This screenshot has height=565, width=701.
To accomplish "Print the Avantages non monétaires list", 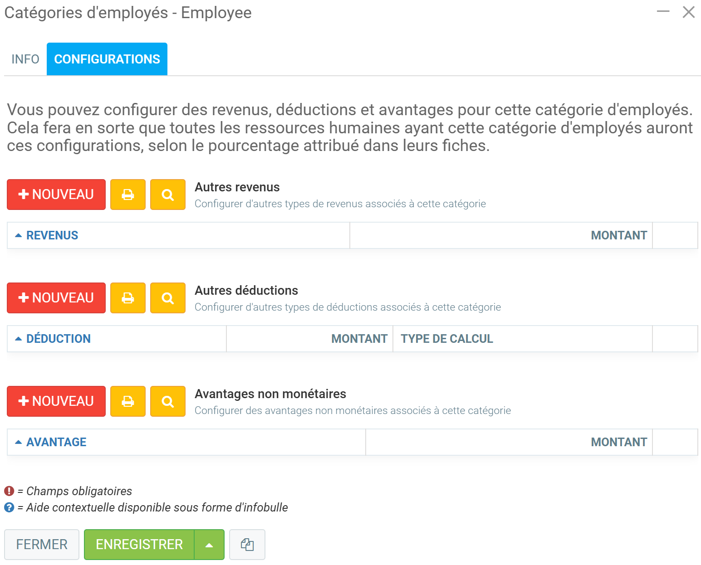I will click(128, 401).
